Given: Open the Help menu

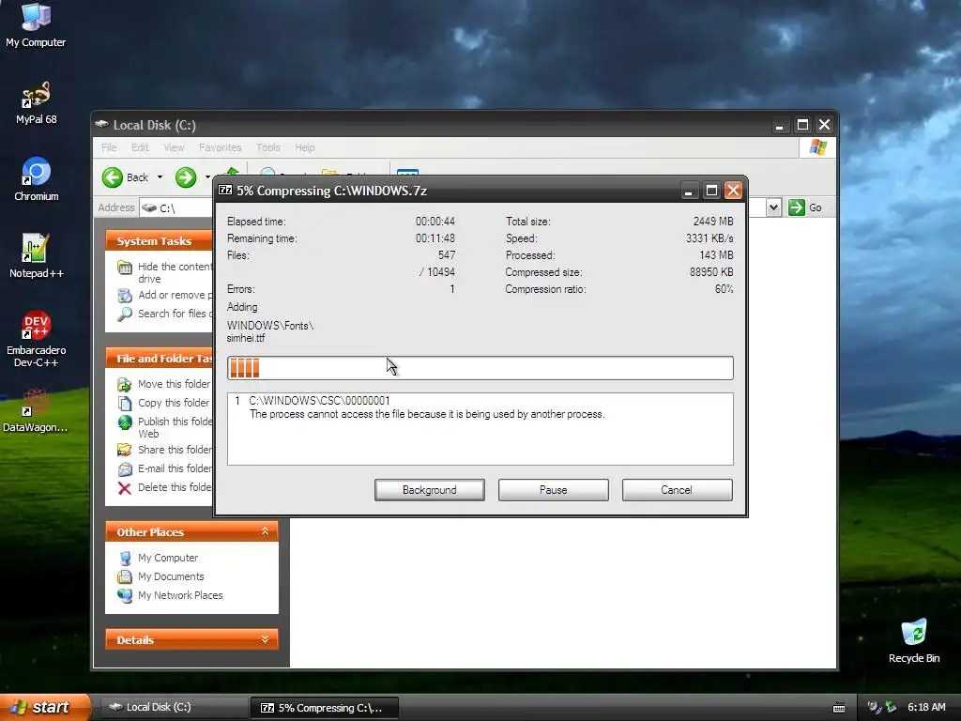Looking at the screenshot, I should (x=305, y=147).
